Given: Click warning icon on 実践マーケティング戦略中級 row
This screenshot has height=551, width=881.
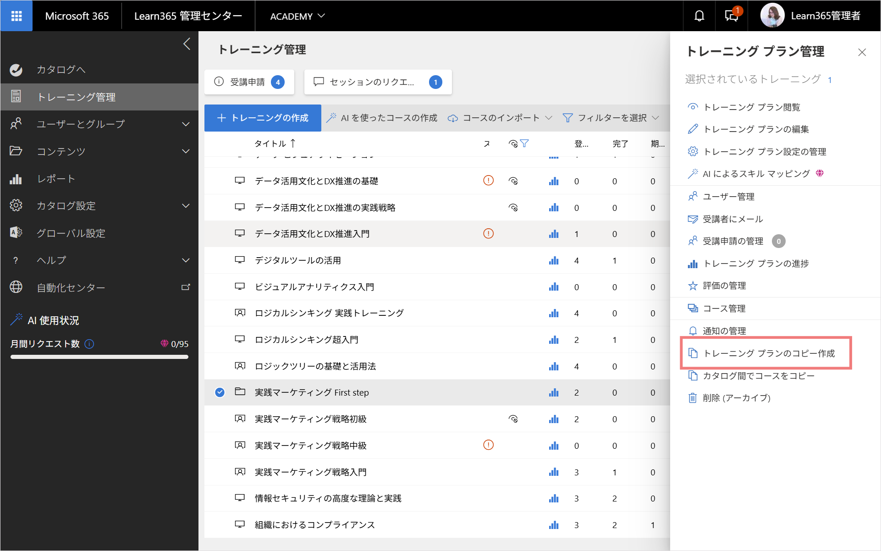Looking at the screenshot, I should (x=489, y=445).
